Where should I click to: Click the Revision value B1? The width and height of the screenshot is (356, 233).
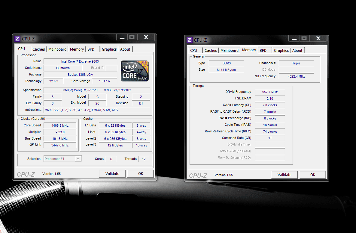tap(141, 103)
